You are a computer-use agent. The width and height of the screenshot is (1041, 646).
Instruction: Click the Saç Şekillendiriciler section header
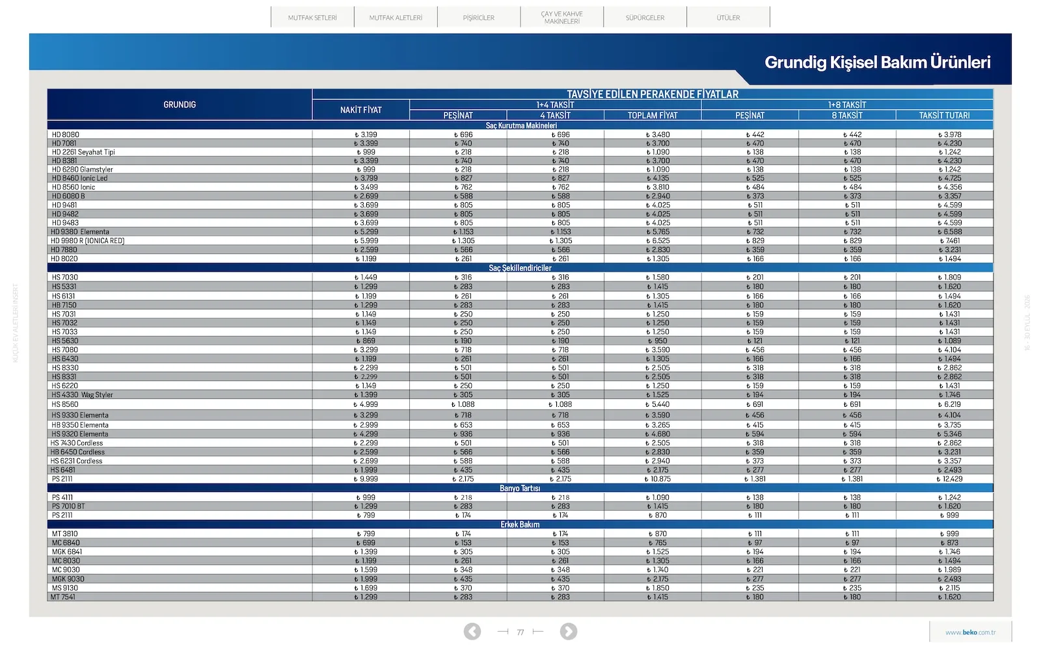(x=520, y=268)
